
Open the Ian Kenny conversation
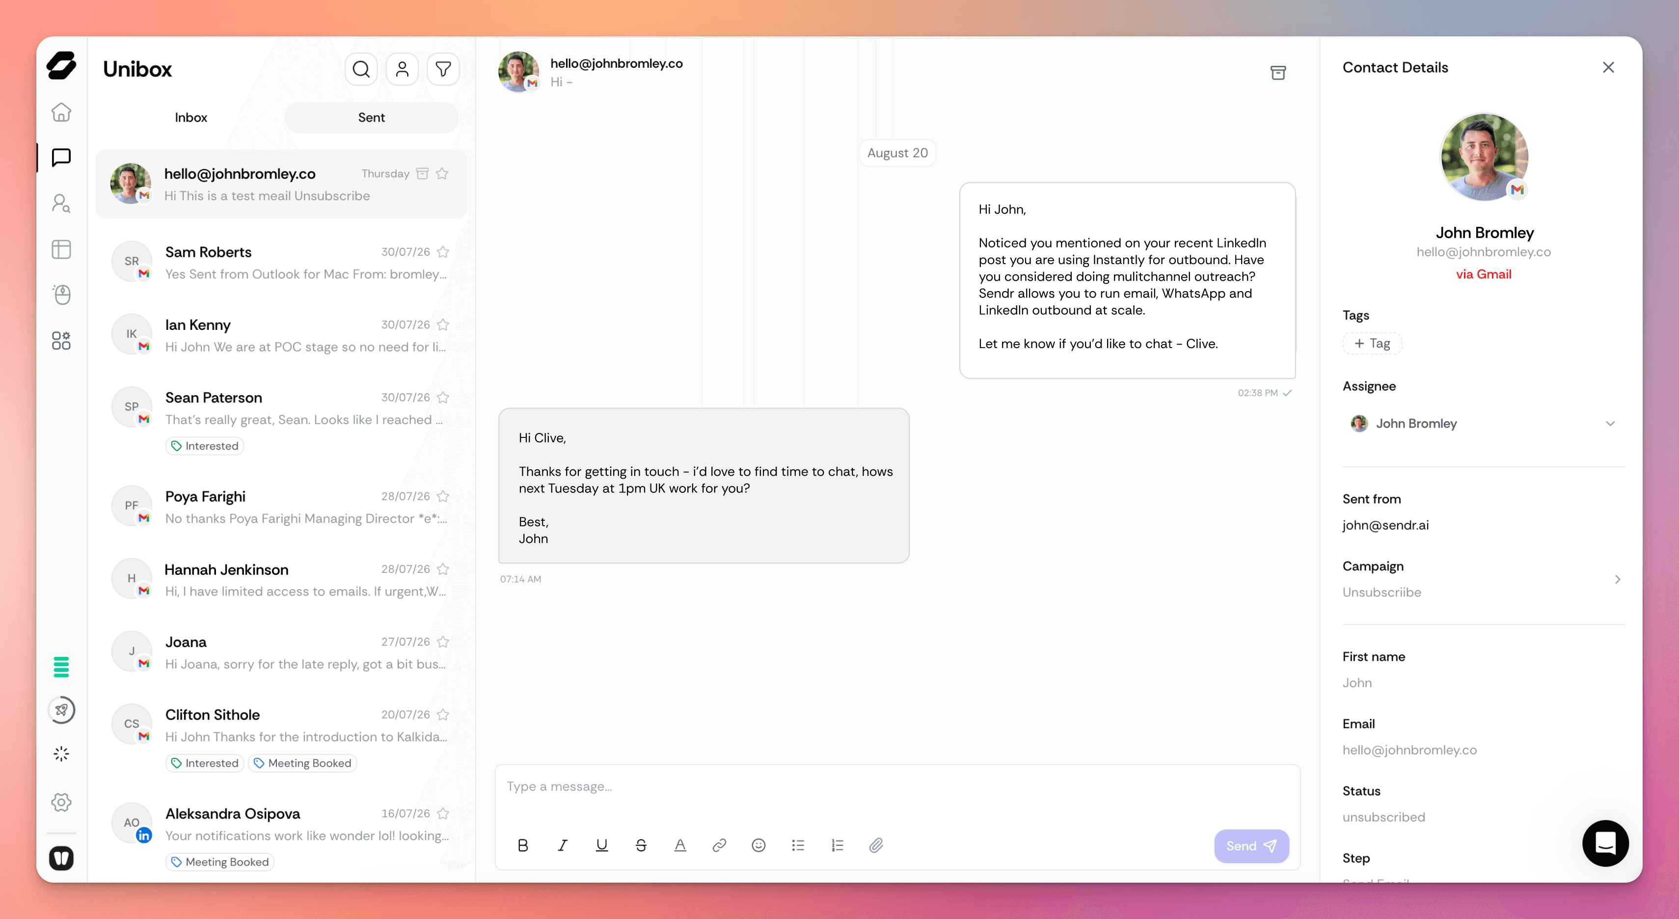(x=281, y=336)
